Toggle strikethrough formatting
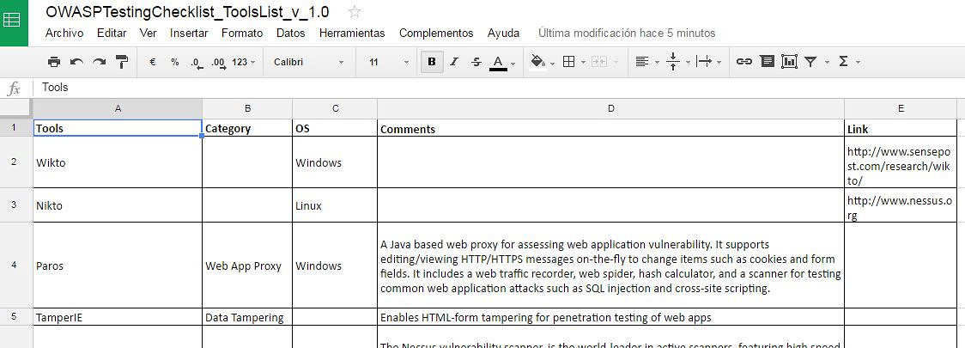 click(x=476, y=62)
